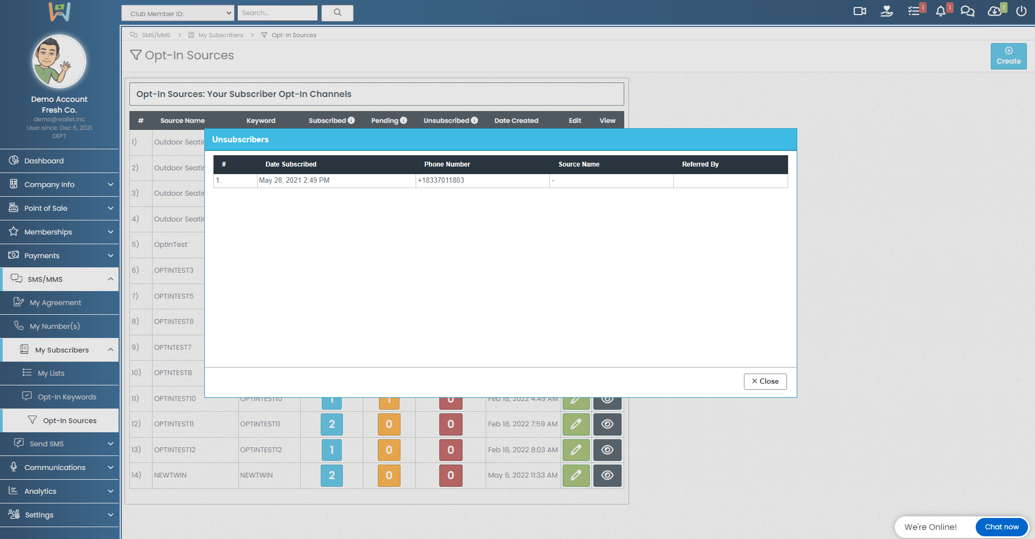
Task: Edit the NEWTWIN source with pencil icon
Action: pyautogui.click(x=576, y=475)
